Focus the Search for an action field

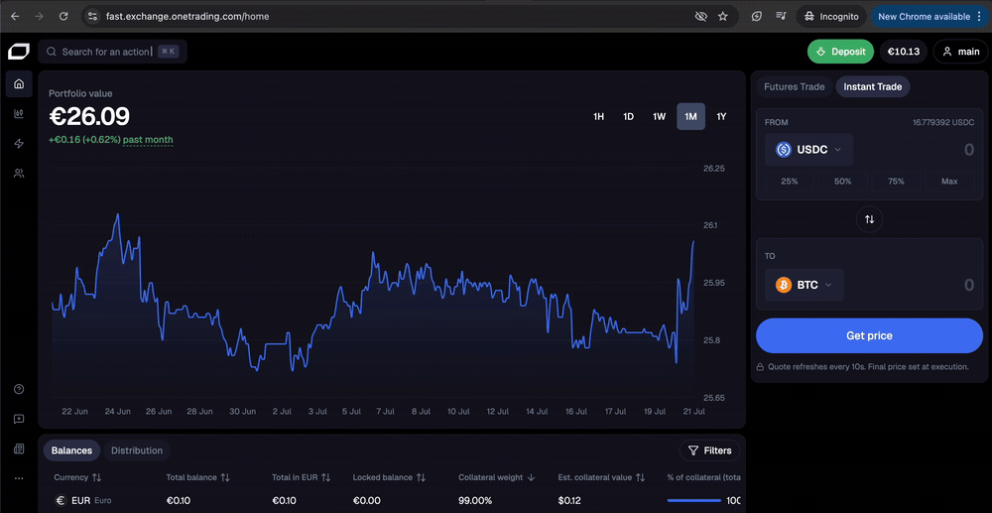click(x=113, y=52)
